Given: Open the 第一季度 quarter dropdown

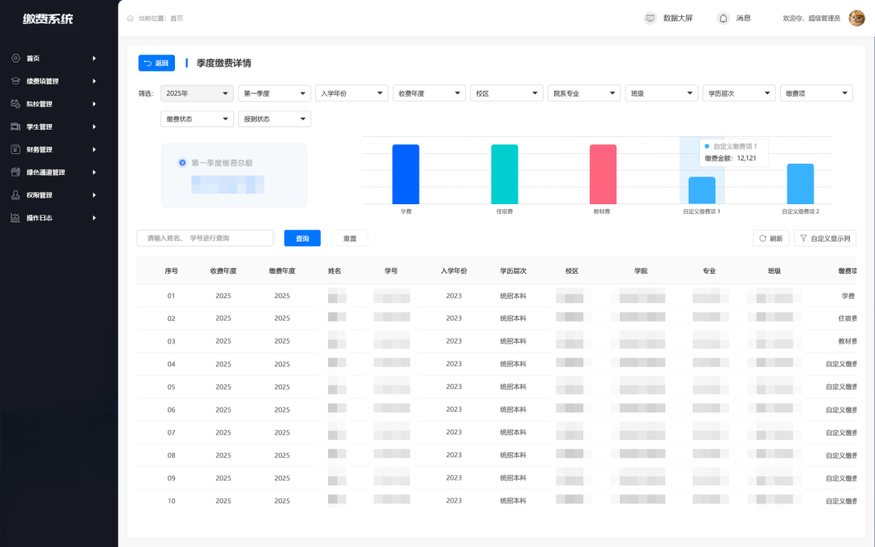Looking at the screenshot, I should click(275, 93).
